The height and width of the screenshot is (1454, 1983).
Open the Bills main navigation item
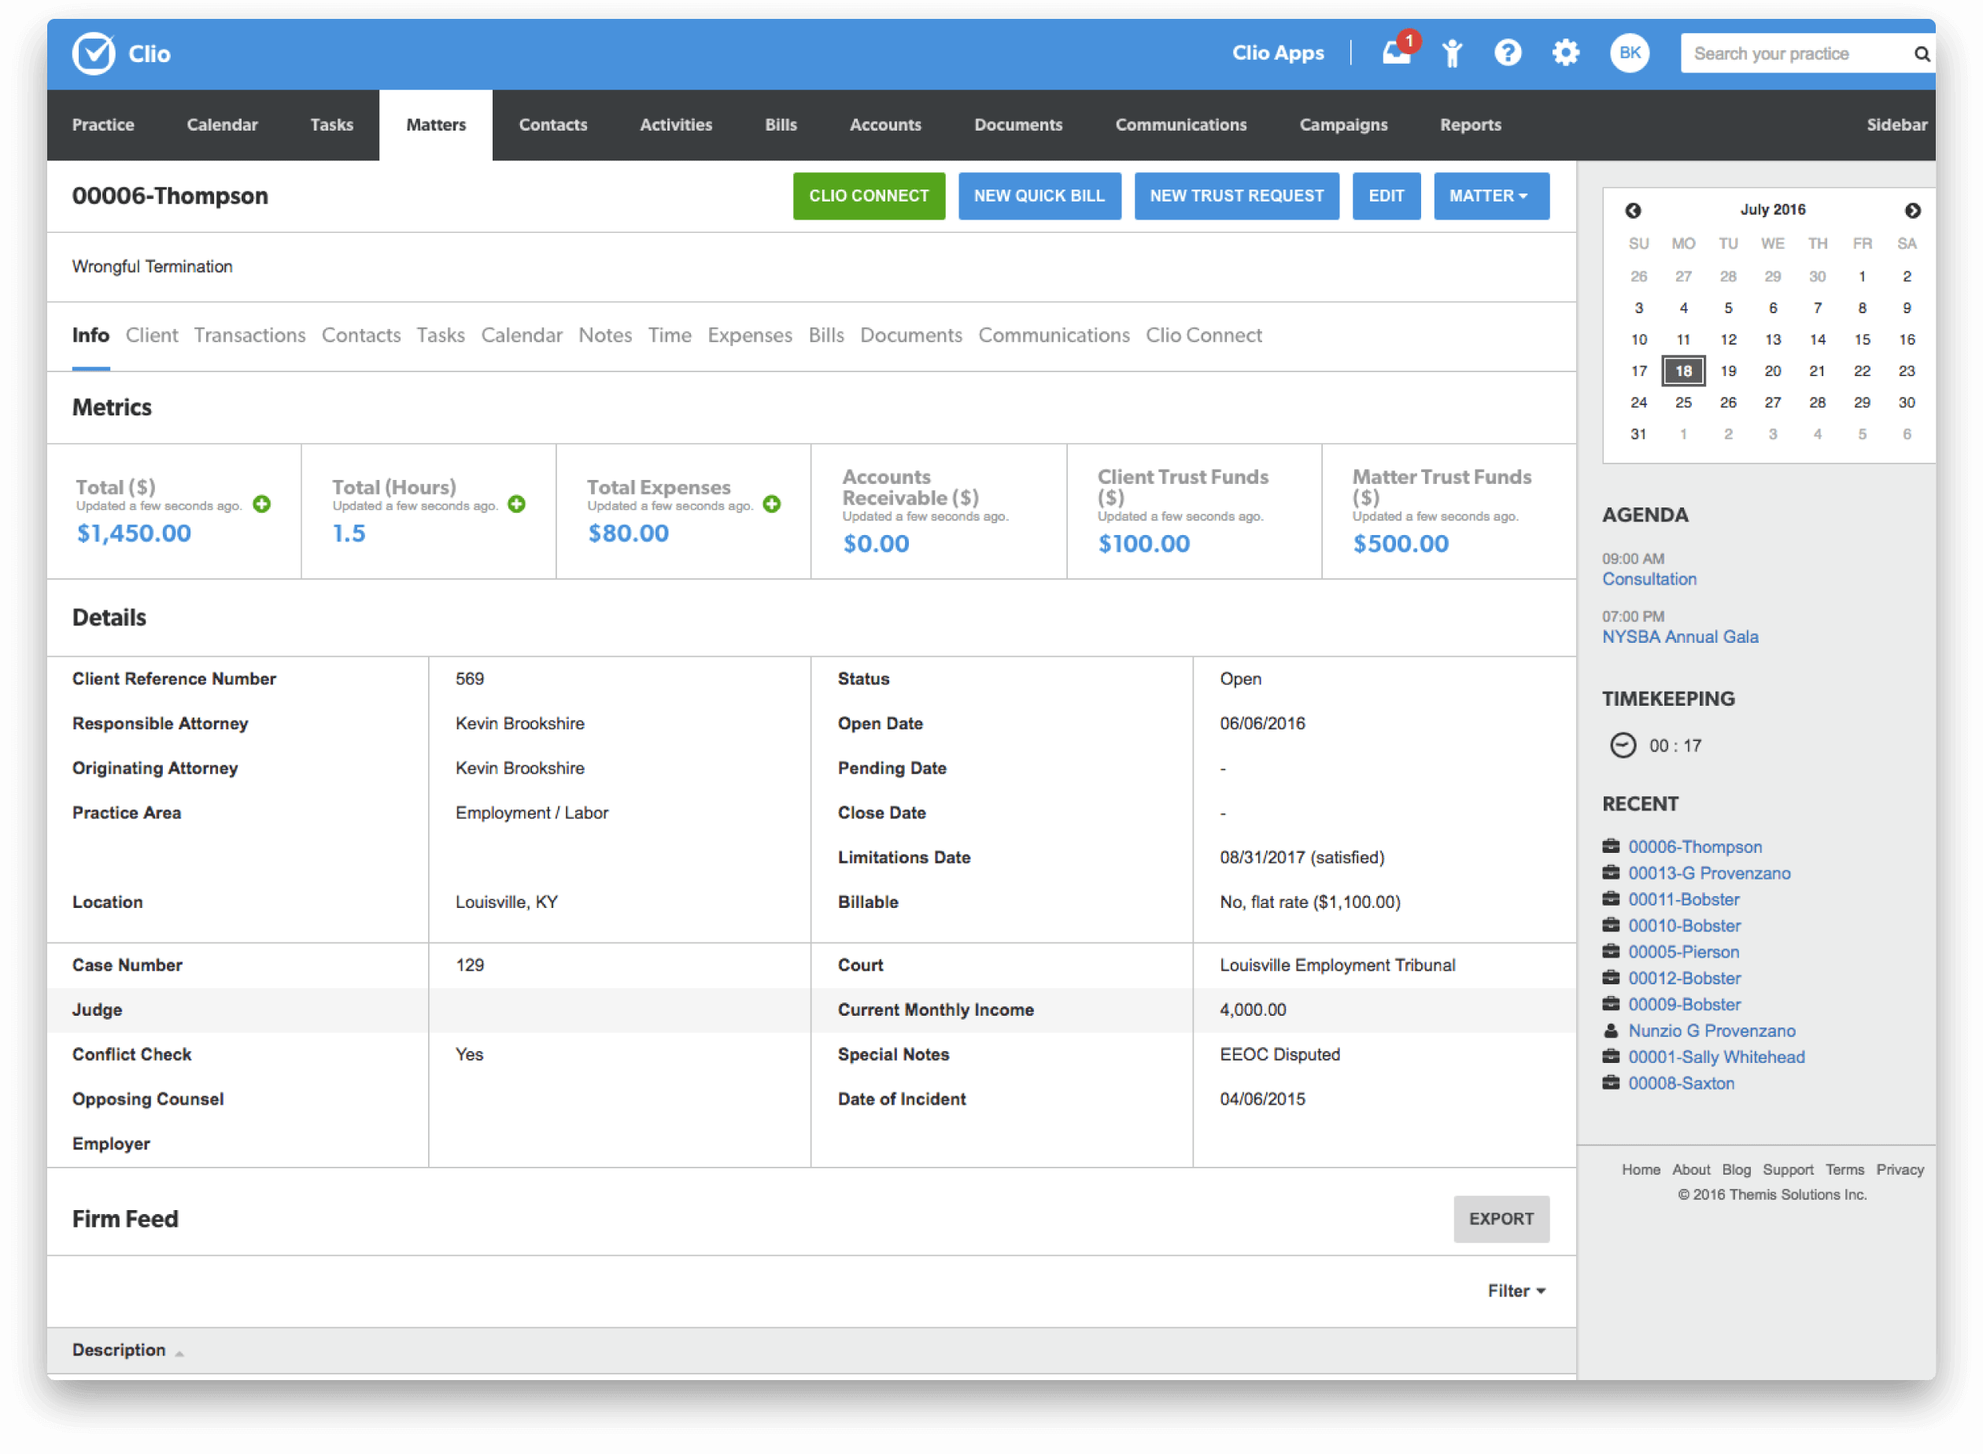point(781,125)
